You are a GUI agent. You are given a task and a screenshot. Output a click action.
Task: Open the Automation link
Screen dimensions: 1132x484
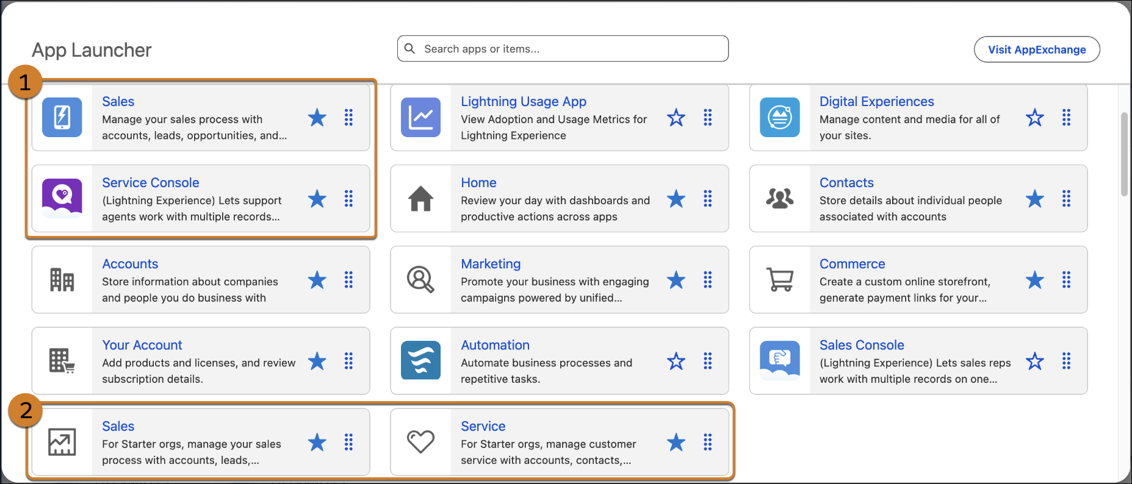pos(495,344)
